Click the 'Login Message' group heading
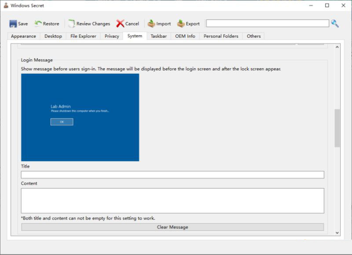This screenshot has height=255, width=352. point(37,60)
